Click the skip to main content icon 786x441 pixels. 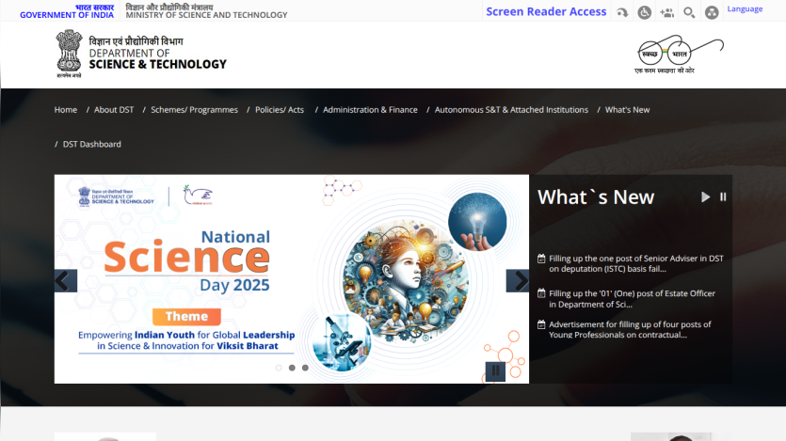click(x=622, y=12)
